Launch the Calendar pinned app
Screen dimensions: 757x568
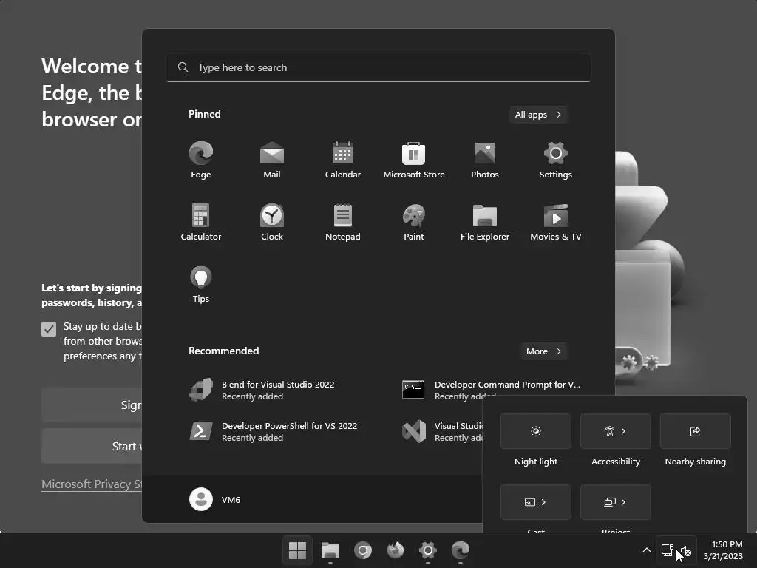[343, 160]
